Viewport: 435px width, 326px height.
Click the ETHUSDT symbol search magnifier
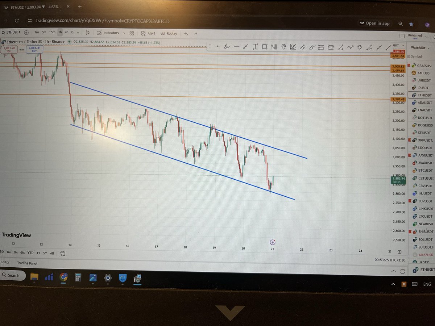tap(3, 33)
